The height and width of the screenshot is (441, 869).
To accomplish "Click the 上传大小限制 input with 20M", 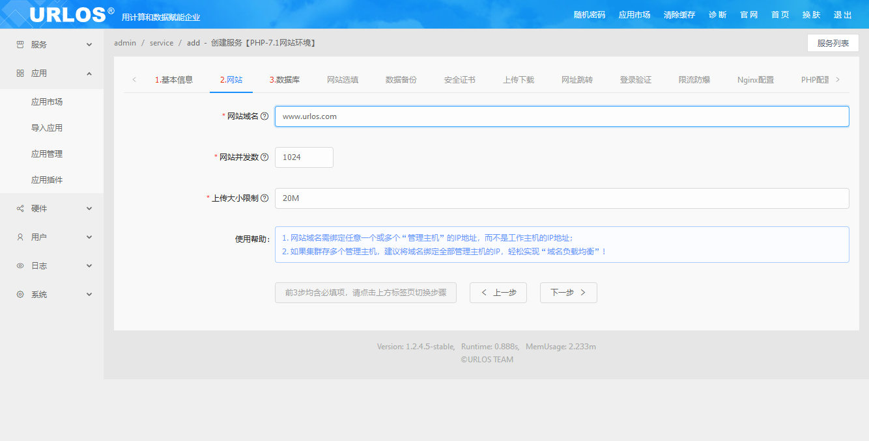I will pyautogui.click(x=562, y=198).
